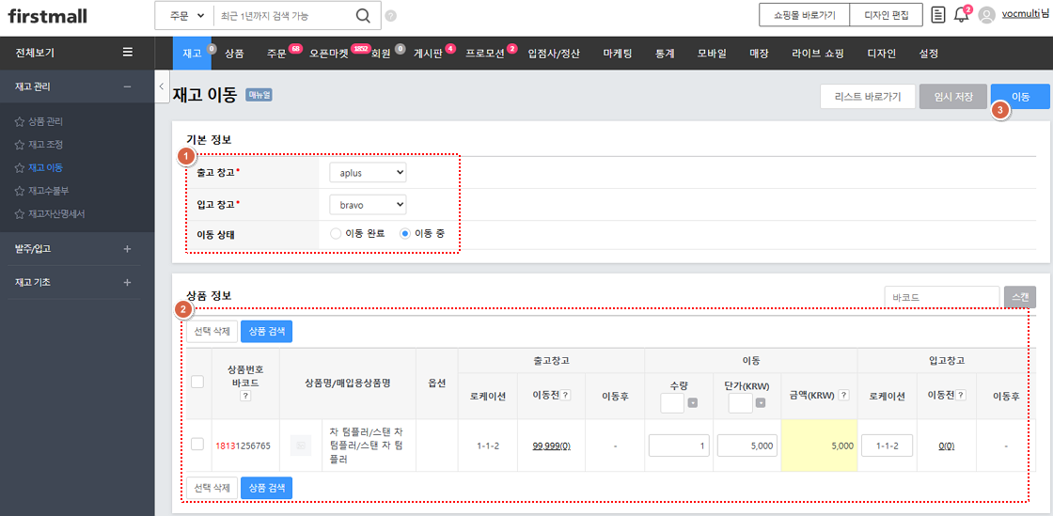The width and height of the screenshot is (1053, 516).
Task: Click the product thumbnail placeholder image
Action: pos(301,446)
